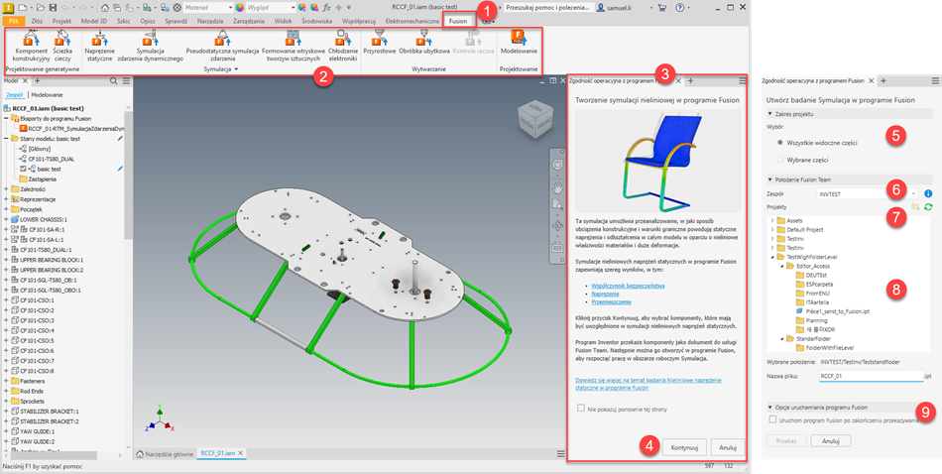942x474 pixels.
Task: Click the blue info icon beside Zespół
Action: pos(928,194)
